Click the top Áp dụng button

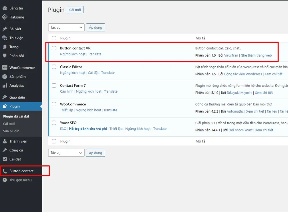[x=96, y=27]
